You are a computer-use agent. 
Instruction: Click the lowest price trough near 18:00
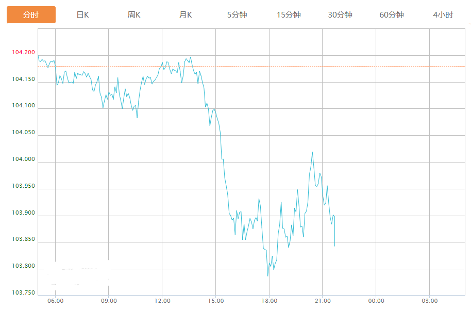tap(268, 276)
